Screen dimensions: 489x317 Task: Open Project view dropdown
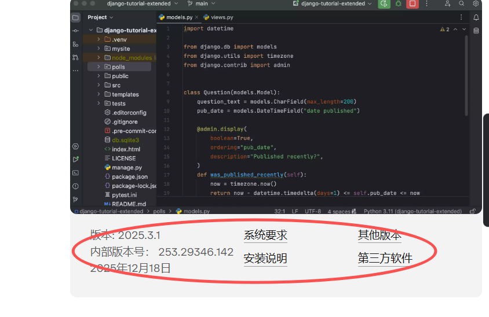pos(100,17)
